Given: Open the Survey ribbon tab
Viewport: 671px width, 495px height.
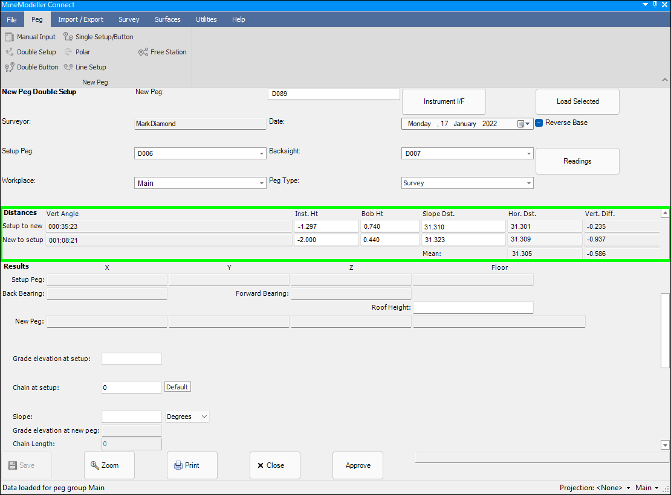Looking at the screenshot, I should 129,19.
